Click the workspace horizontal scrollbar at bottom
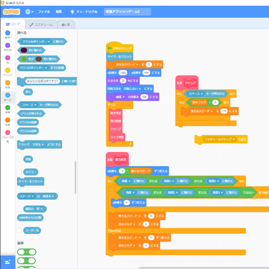This screenshot has width=269, height=269. (x=204, y=268)
